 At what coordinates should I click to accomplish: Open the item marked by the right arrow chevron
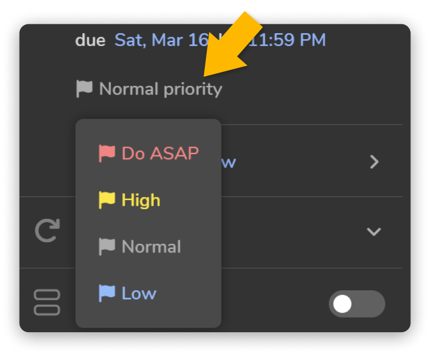[374, 161]
